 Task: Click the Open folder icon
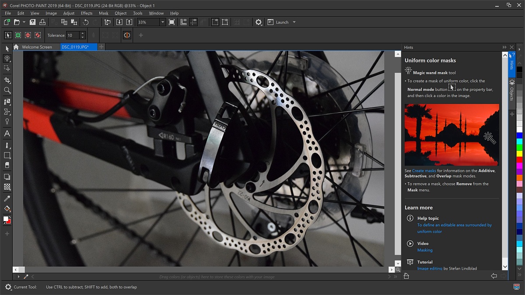point(17,22)
